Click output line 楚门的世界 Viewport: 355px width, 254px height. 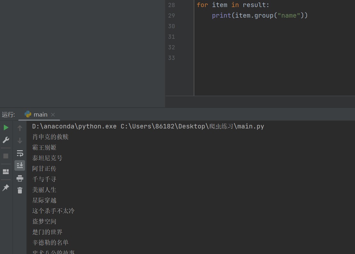47,232
